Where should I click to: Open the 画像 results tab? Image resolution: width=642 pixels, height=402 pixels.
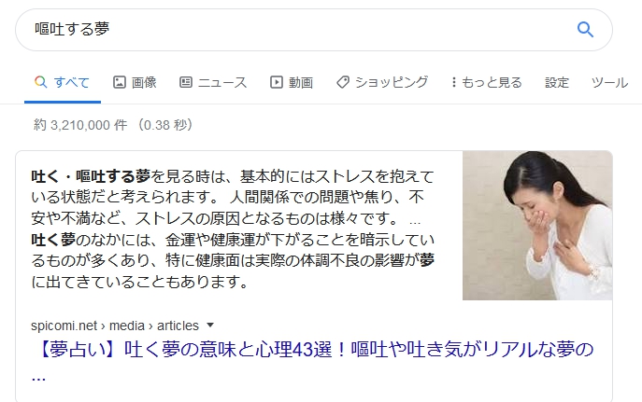click(x=136, y=82)
